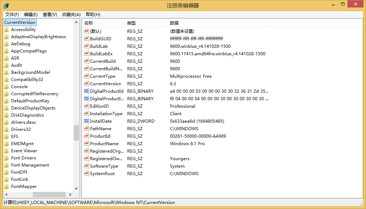Image resolution: width=366 pixels, height=209 pixels.
Task: Click the data '00261-50000-00000-AA989'
Action: click(x=198, y=136)
